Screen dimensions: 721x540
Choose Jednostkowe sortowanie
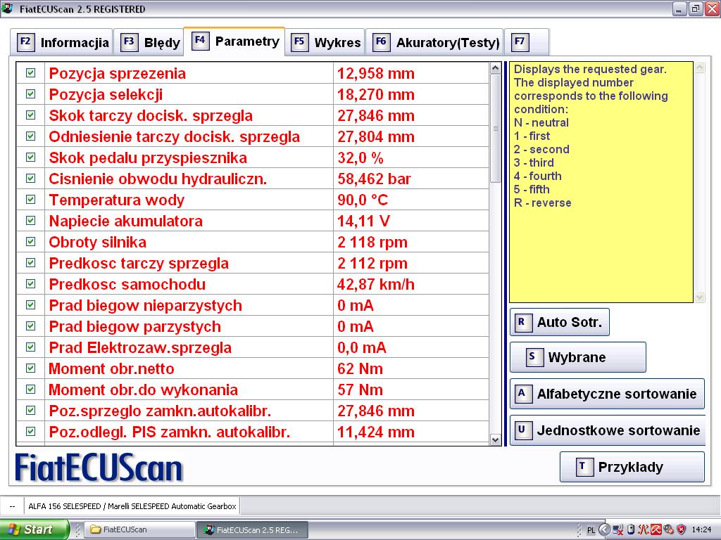(608, 430)
